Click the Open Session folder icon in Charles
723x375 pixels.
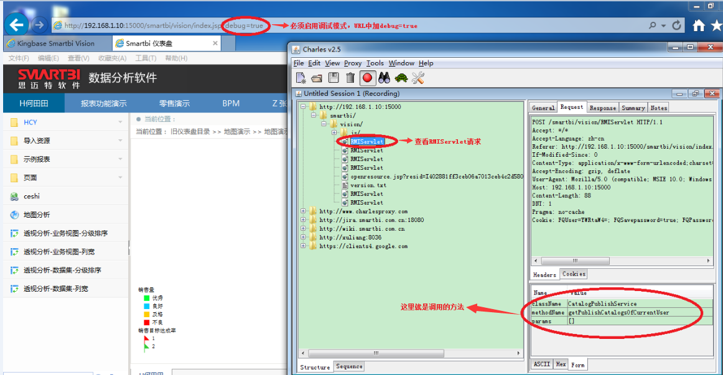pyautogui.click(x=317, y=78)
